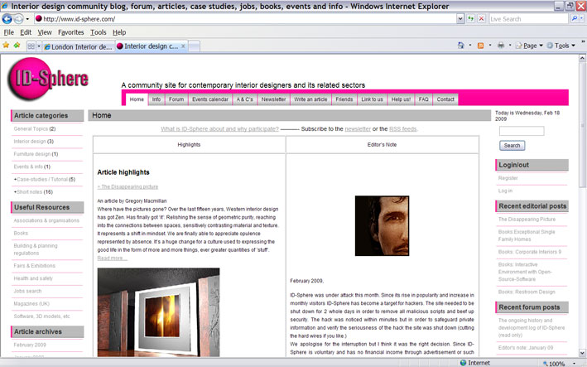Open the File menu
The height and width of the screenshot is (367, 587).
pyautogui.click(x=8, y=32)
